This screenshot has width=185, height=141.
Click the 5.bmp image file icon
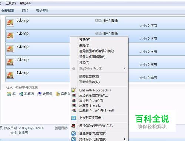(x=10, y=23)
